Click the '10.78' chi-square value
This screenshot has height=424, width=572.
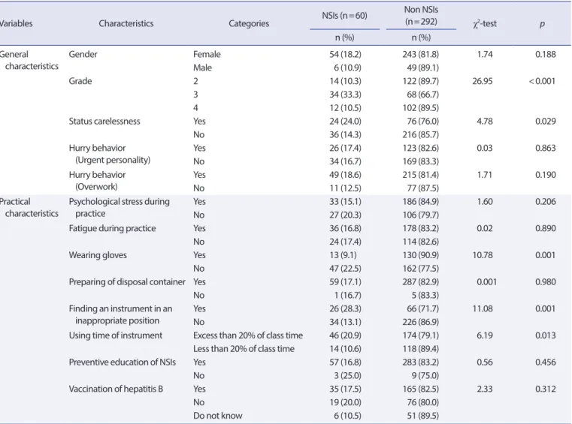(483, 255)
